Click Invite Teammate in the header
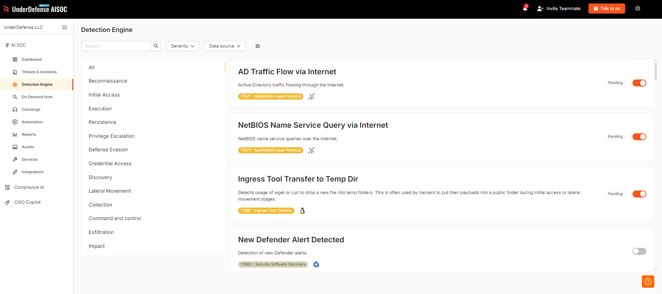Image resolution: width=662 pixels, height=294 pixels. coord(559,9)
